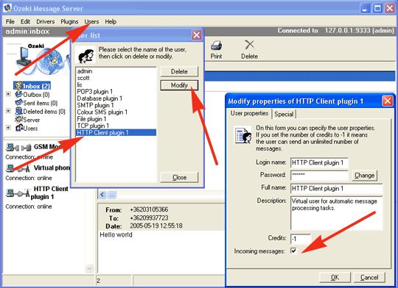
Task: Click the Ozeki title bar app icon
Action: (x=7, y=8)
